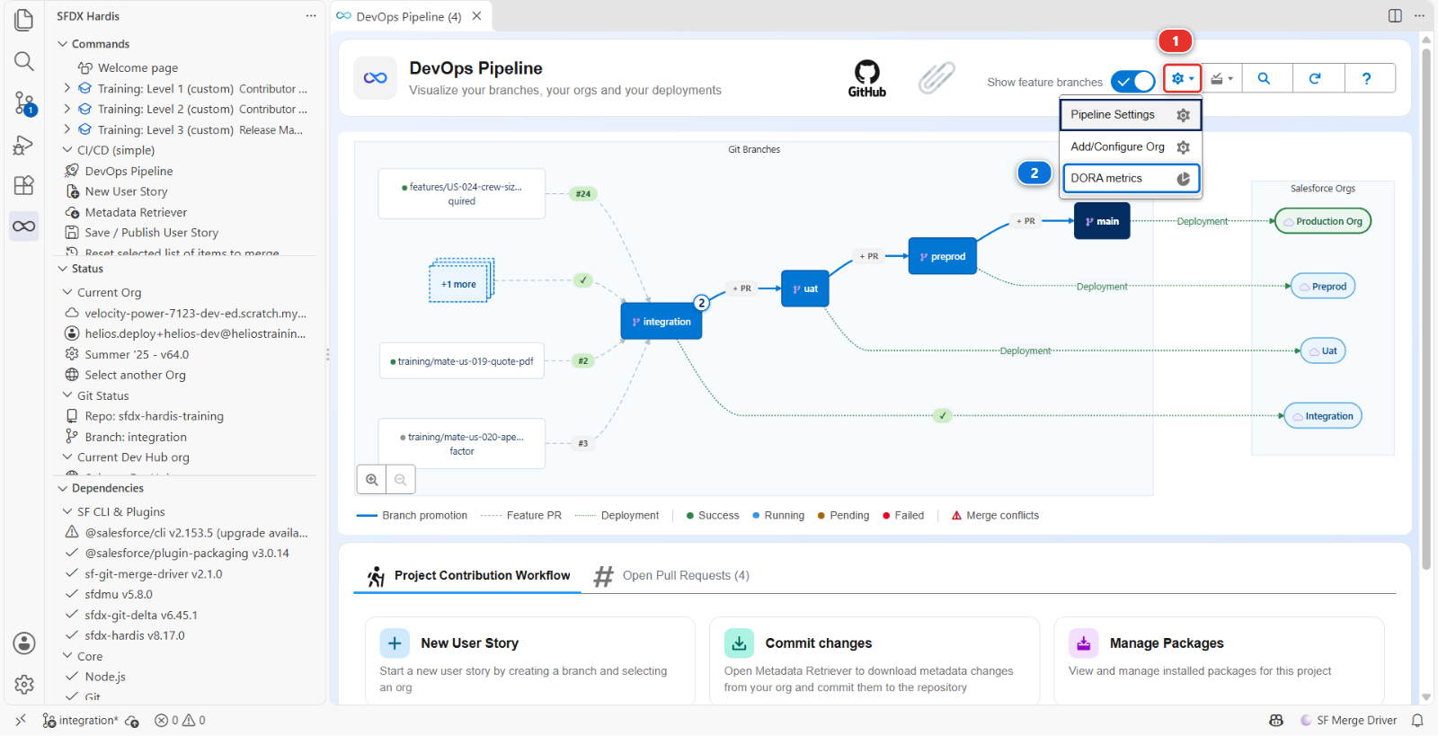Collapse the Status section

[x=63, y=269]
